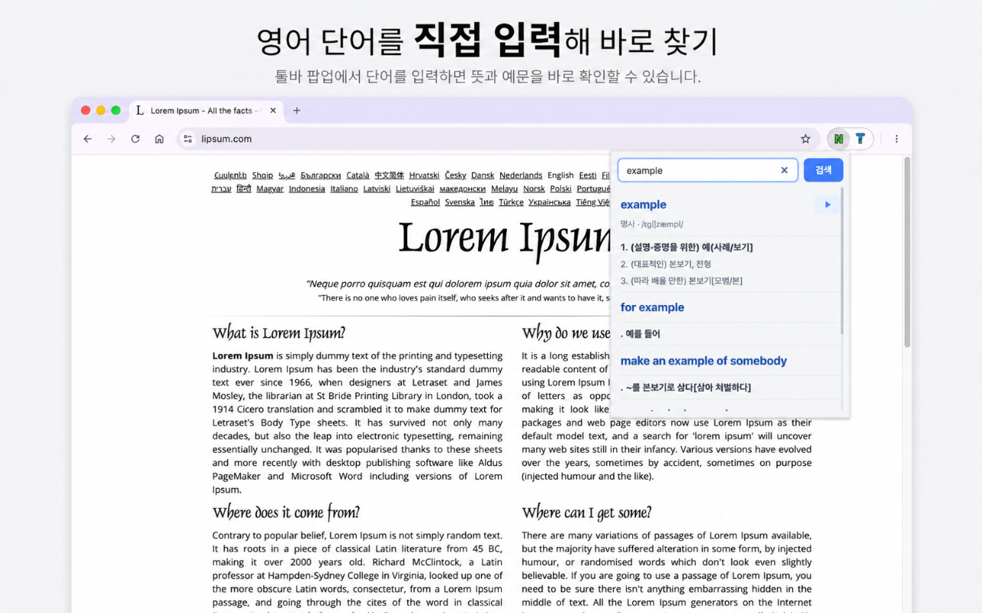Switch language to Türkçe
This screenshot has width=982, height=613.
click(x=511, y=202)
